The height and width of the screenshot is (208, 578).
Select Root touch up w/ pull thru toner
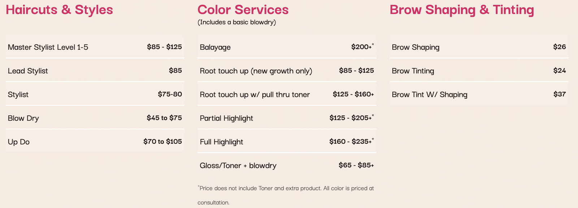tap(287, 94)
